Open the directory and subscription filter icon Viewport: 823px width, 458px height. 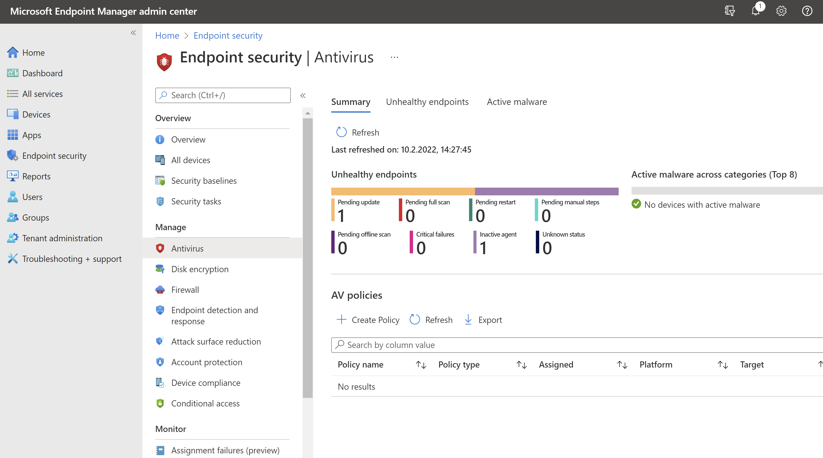pos(730,11)
